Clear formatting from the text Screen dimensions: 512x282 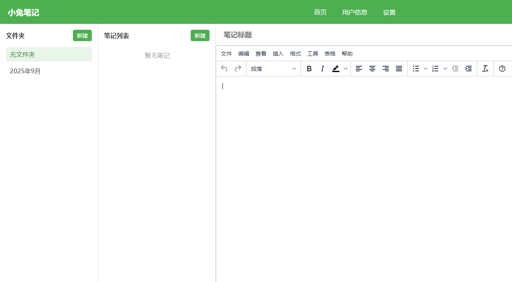(x=485, y=69)
